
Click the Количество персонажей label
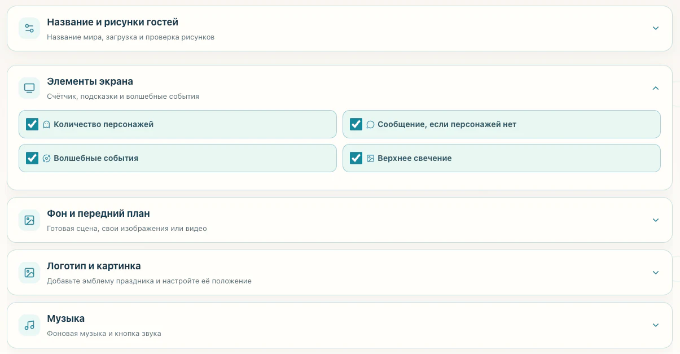(x=104, y=125)
